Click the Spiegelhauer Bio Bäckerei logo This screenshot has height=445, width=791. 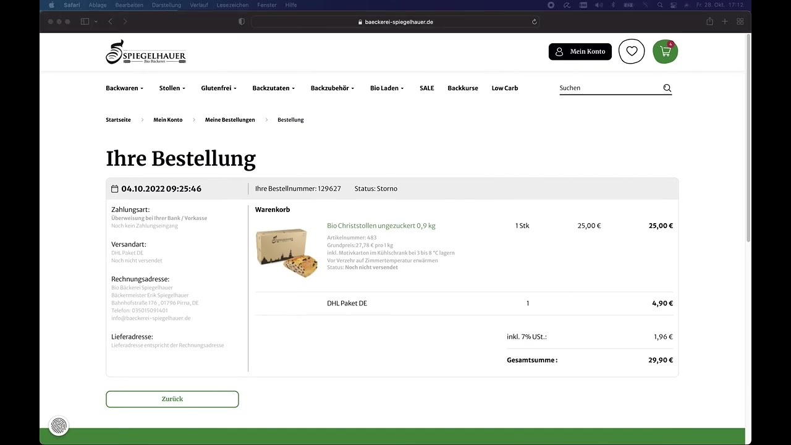point(146,52)
